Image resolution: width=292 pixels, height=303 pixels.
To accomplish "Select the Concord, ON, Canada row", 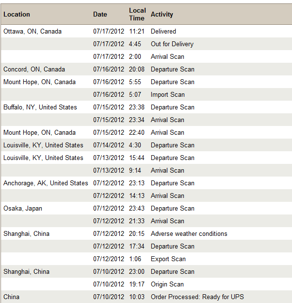I will tap(146, 69).
